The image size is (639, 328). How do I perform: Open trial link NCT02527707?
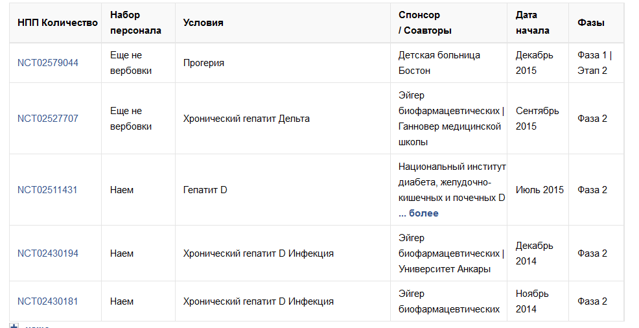coord(48,119)
